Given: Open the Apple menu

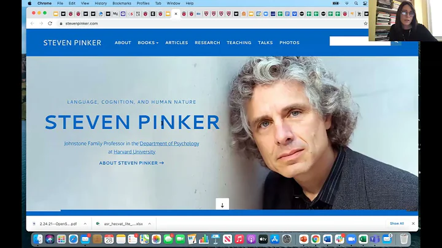Looking at the screenshot, I should coord(29,4).
